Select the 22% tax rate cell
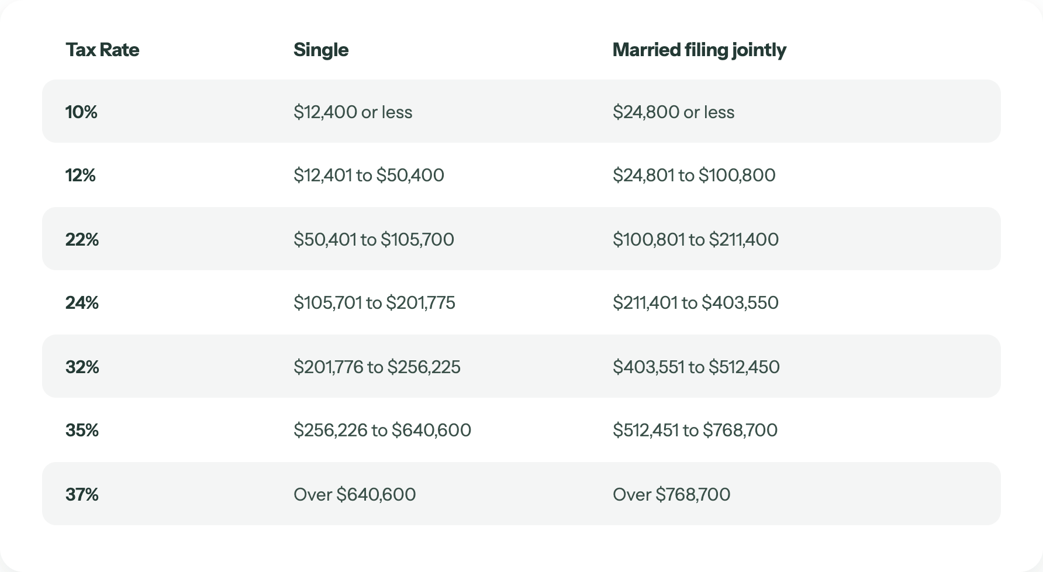1043x572 pixels. point(82,239)
